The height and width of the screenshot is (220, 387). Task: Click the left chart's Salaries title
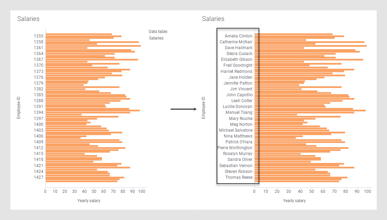[x=28, y=19]
